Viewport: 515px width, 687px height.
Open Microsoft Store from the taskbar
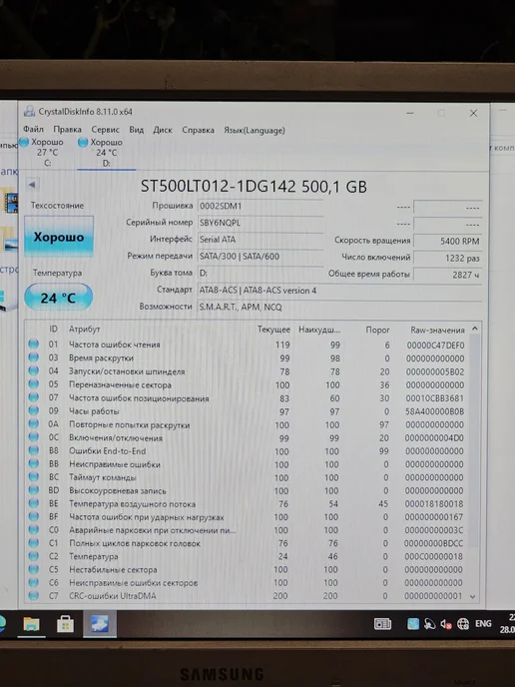click(65, 624)
